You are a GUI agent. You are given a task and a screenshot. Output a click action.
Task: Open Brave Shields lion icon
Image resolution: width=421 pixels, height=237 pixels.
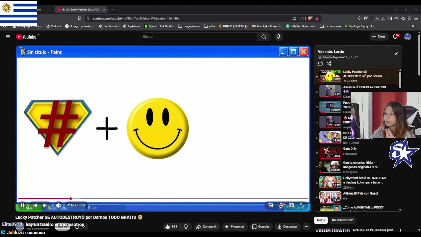tap(310, 18)
